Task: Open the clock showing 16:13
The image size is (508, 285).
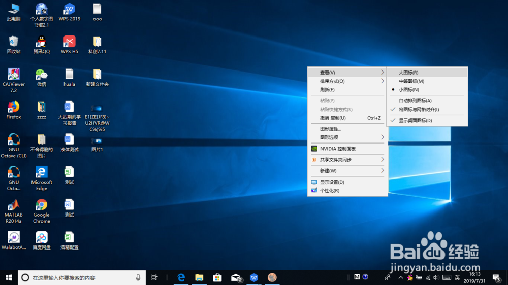Action: tap(474, 277)
